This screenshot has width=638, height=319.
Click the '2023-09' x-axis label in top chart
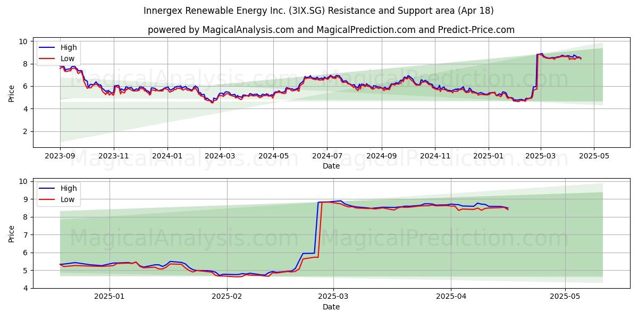[60, 156]
